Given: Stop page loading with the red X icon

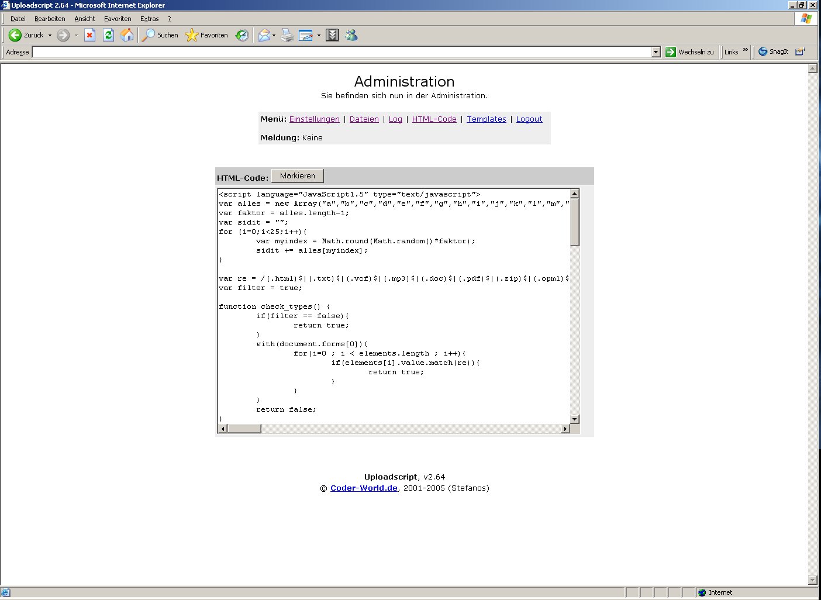Looking at the screenshot, I should point(89,35).
